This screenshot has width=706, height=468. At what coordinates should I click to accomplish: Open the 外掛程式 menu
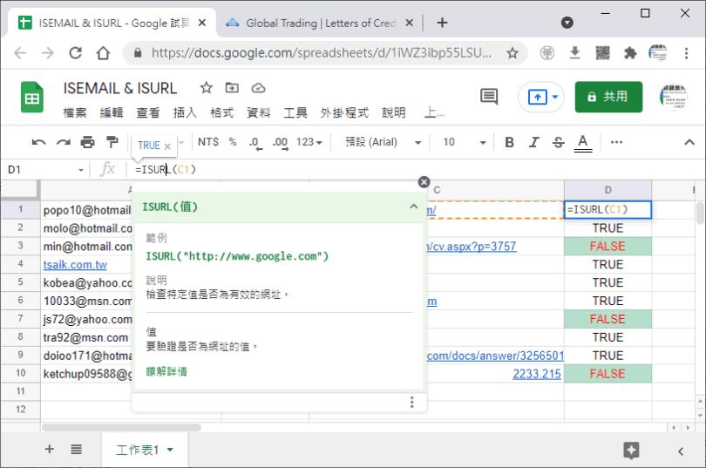pos(344,112)
